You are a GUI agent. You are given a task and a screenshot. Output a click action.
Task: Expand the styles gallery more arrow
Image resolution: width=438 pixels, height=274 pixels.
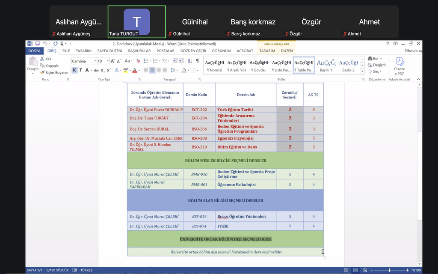click(362, 71)
